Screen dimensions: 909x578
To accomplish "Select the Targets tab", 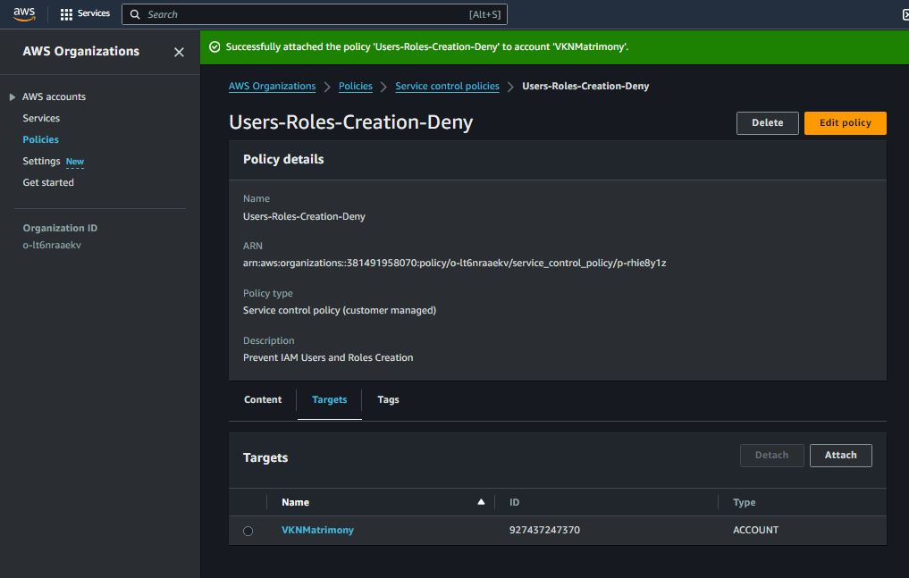I will tap(329, 400).
